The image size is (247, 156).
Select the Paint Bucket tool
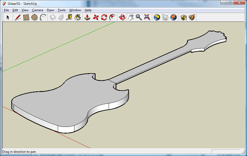point(78,17)
